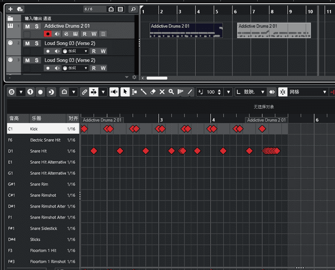Select the D1 Snare Hit row
Viewport: 335px width, 270px height.
(x=43, y=151)
